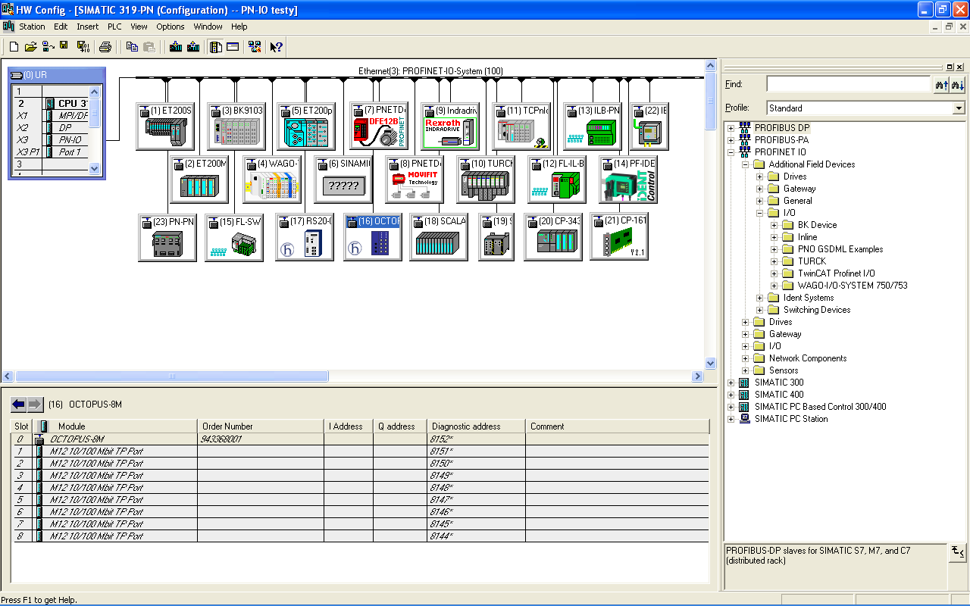This screenshot has width=970, height=606.
Task: Click the Download to Module icon
Action: pos(176,47)
